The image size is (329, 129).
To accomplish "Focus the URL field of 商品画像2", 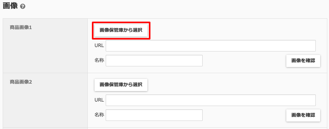I will coord(211,100).
